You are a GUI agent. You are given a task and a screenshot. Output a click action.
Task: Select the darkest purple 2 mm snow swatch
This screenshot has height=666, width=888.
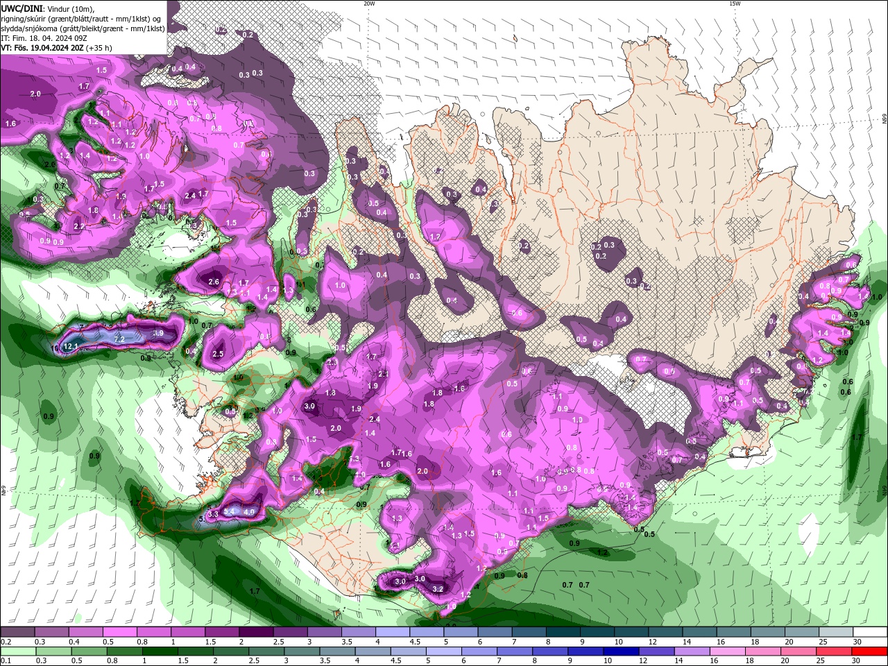click(255, 632)
